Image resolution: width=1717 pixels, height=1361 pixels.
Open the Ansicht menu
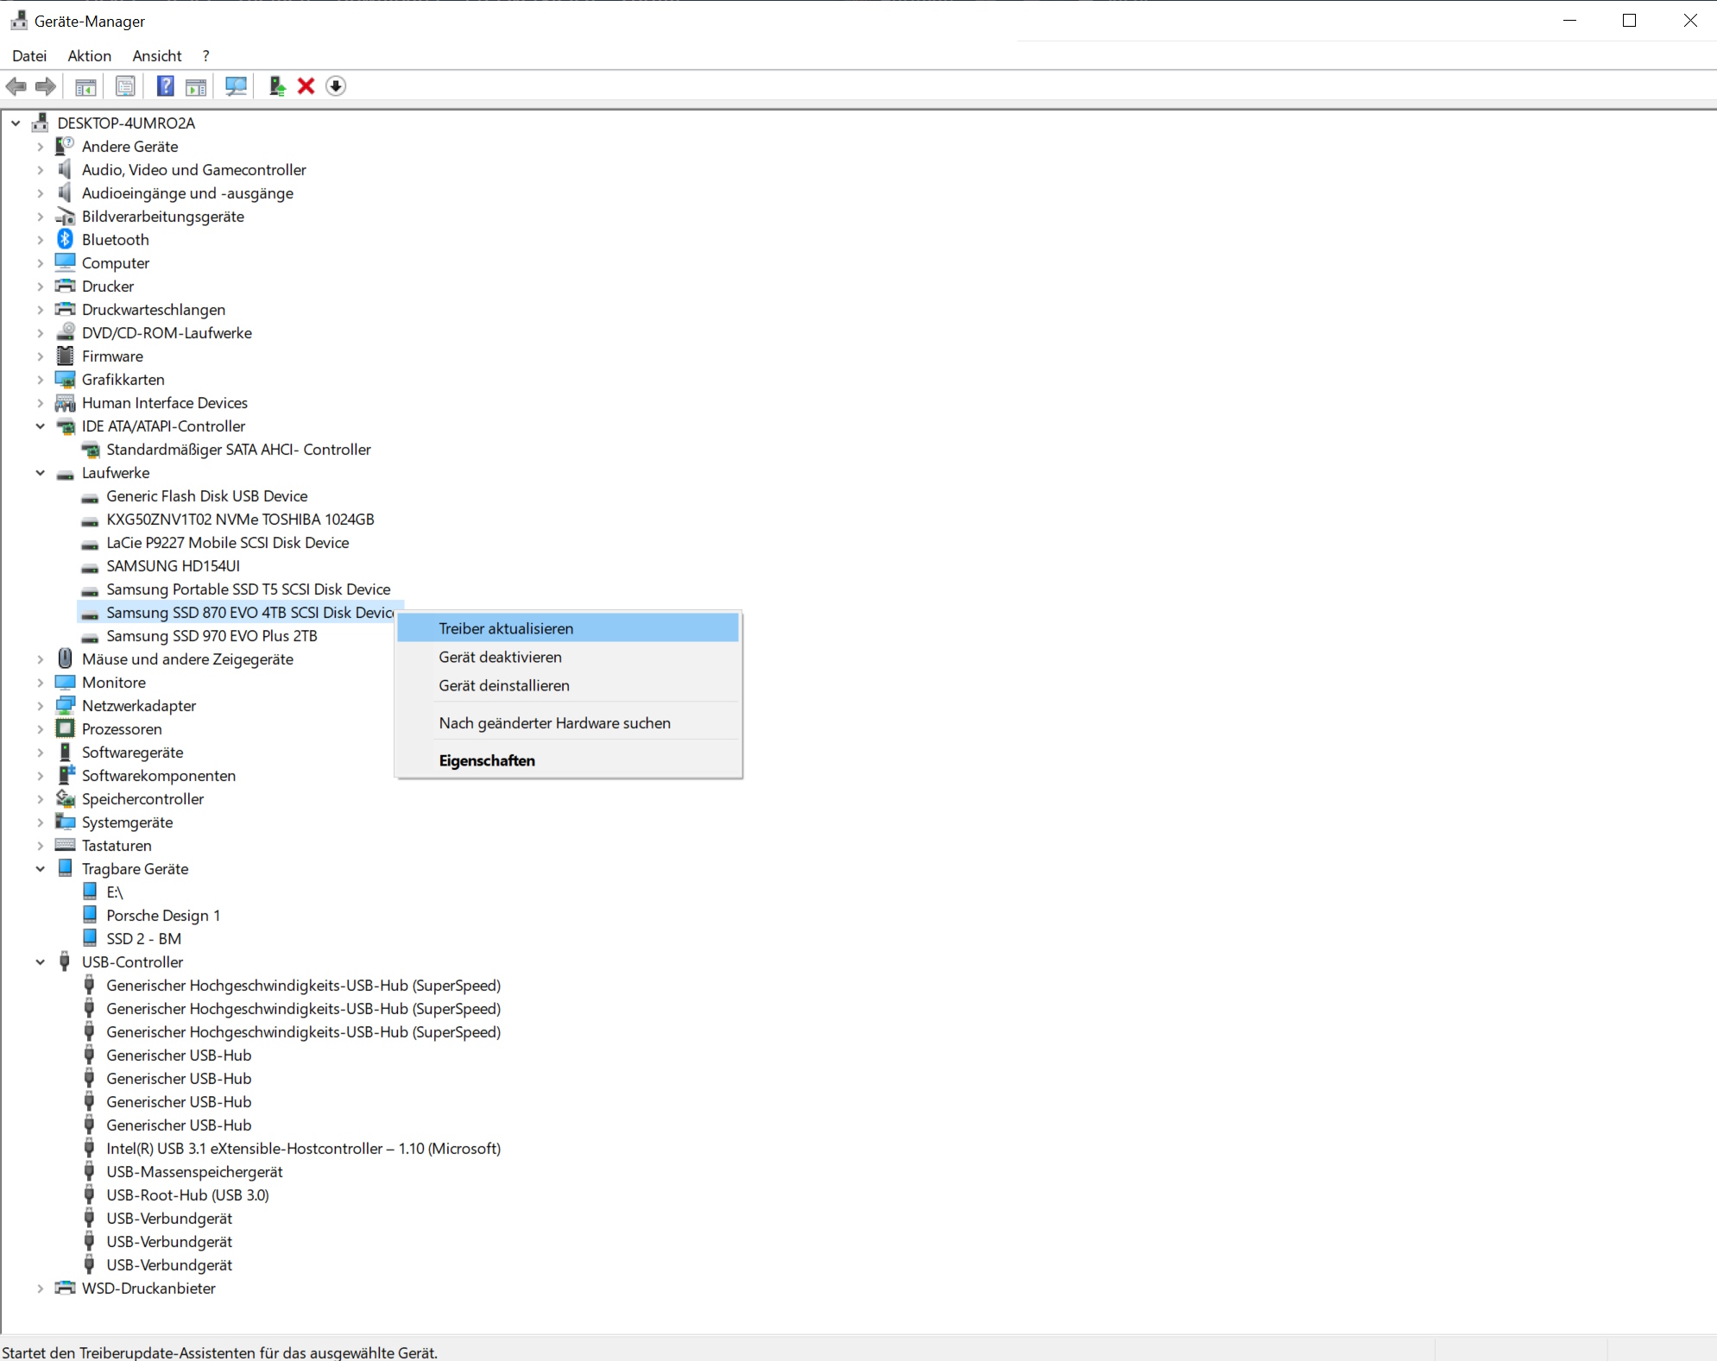[156, 56]
